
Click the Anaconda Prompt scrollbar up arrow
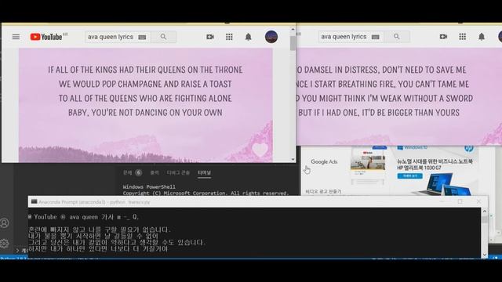click(485, 211)
